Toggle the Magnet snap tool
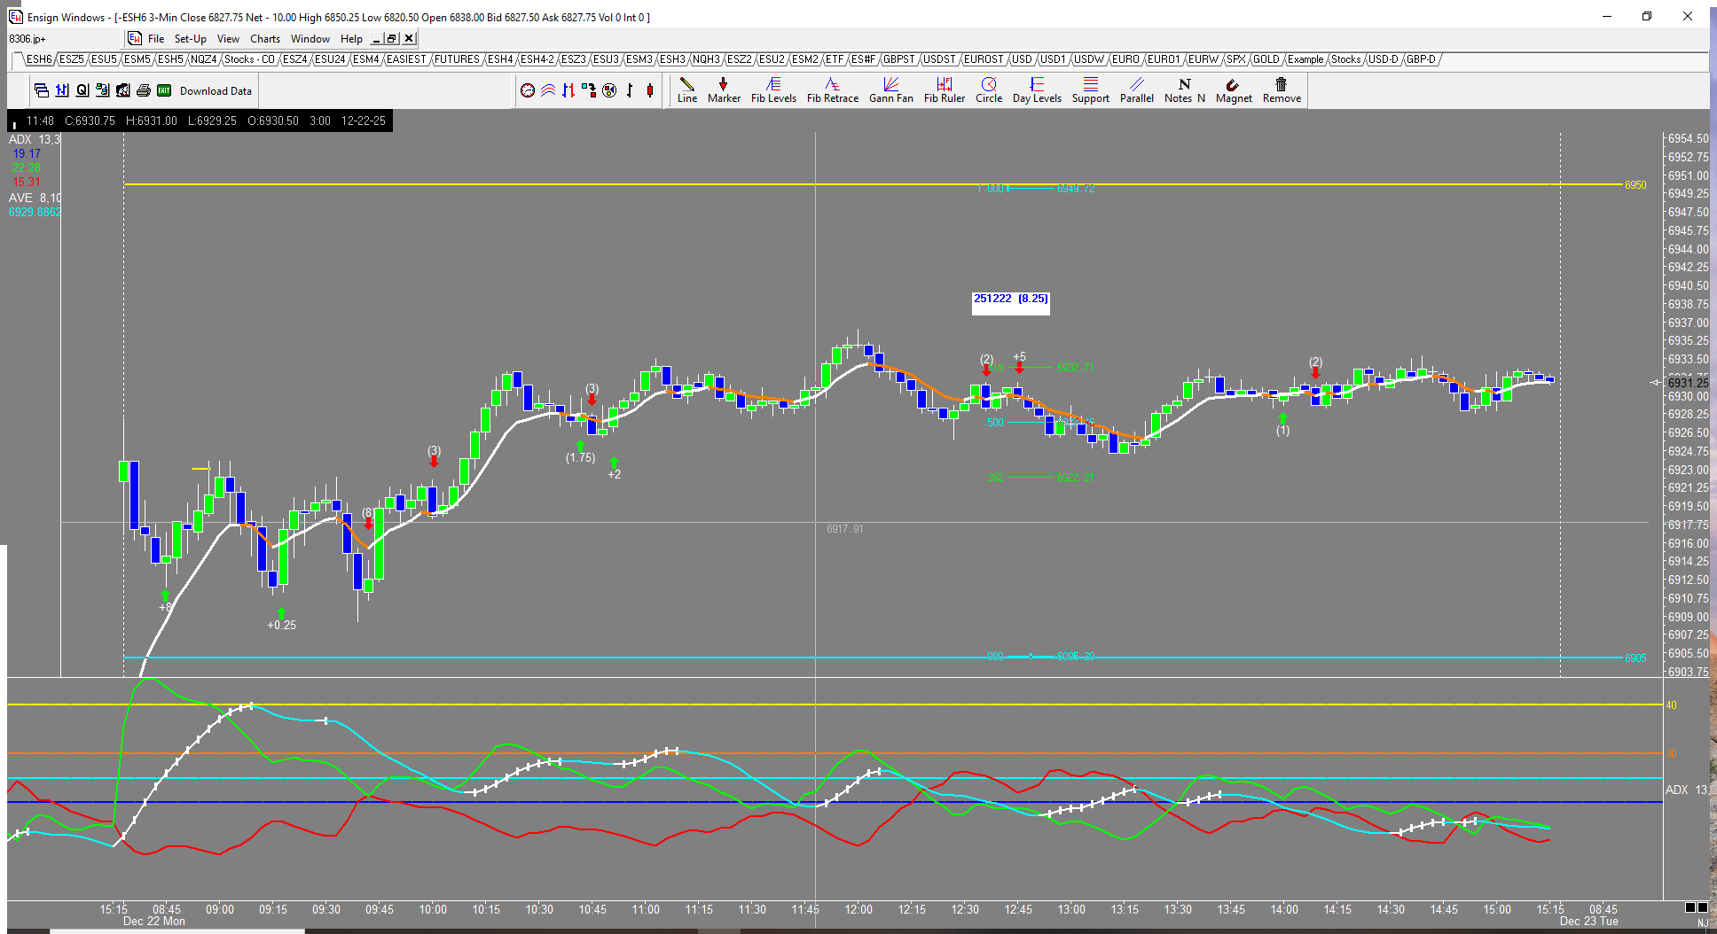Viewport: 1717px width, 934px height. (1233, 90)
